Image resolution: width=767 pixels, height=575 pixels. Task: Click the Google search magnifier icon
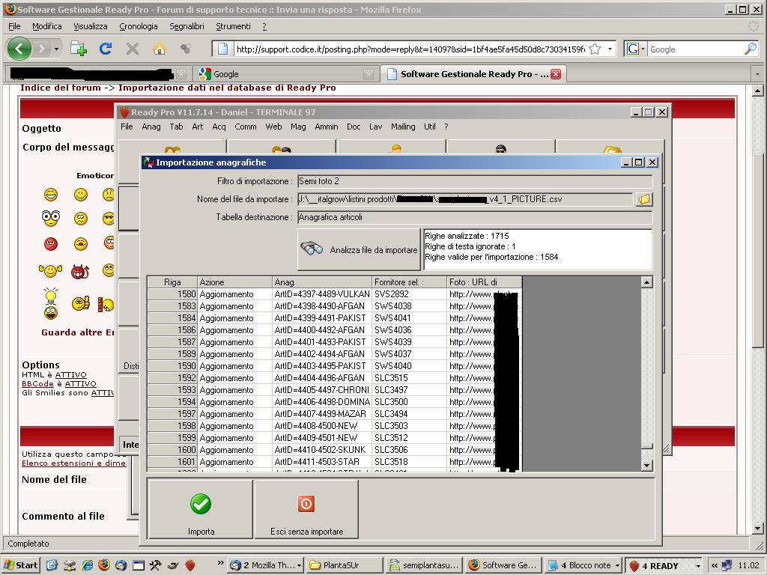click(x=751, y=49)
